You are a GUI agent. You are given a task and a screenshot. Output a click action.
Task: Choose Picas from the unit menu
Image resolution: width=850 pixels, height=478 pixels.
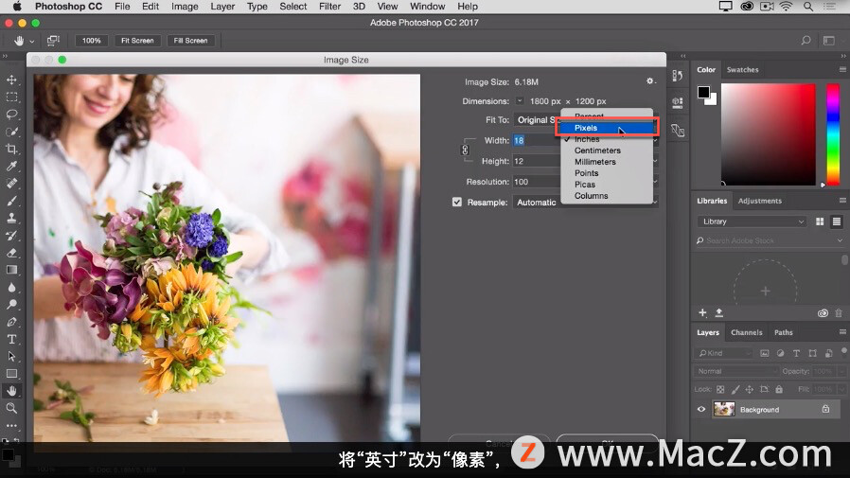tap(607, 185)
